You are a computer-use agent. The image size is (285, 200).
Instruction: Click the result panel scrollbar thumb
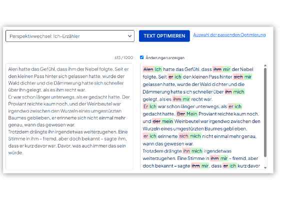click(265, 112)
